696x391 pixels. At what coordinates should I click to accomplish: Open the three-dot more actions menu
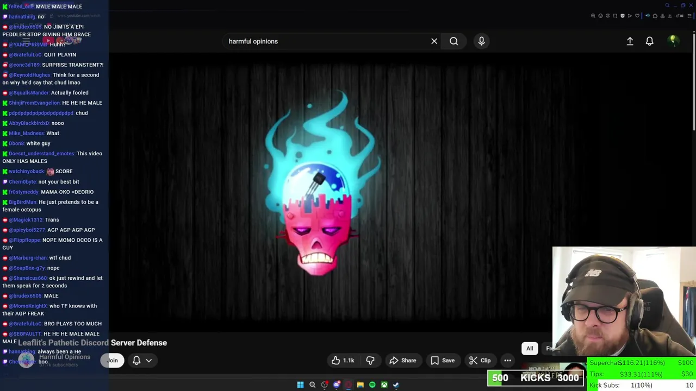tap(507, 360)
